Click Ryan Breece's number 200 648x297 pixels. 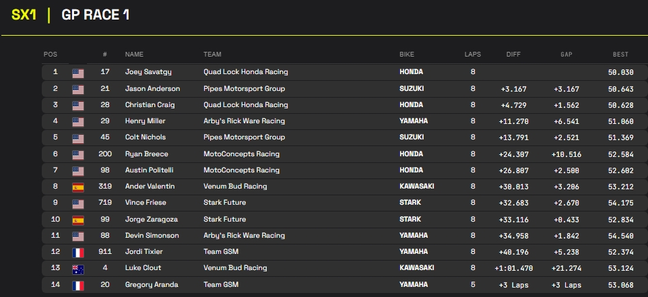105,154
